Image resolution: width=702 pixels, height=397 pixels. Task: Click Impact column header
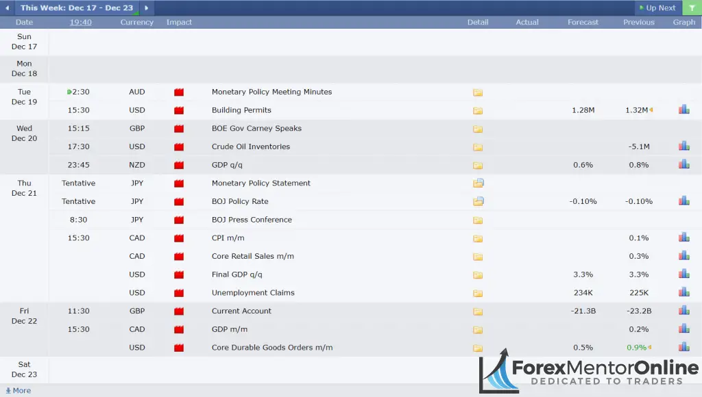(179, 22)
